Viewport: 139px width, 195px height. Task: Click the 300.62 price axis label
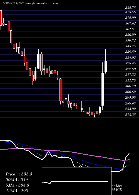coord(130,92)
